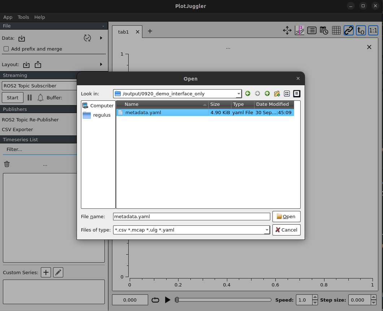
Task: Toggle the time tracker line icon
Action: (x=300, y=30)
